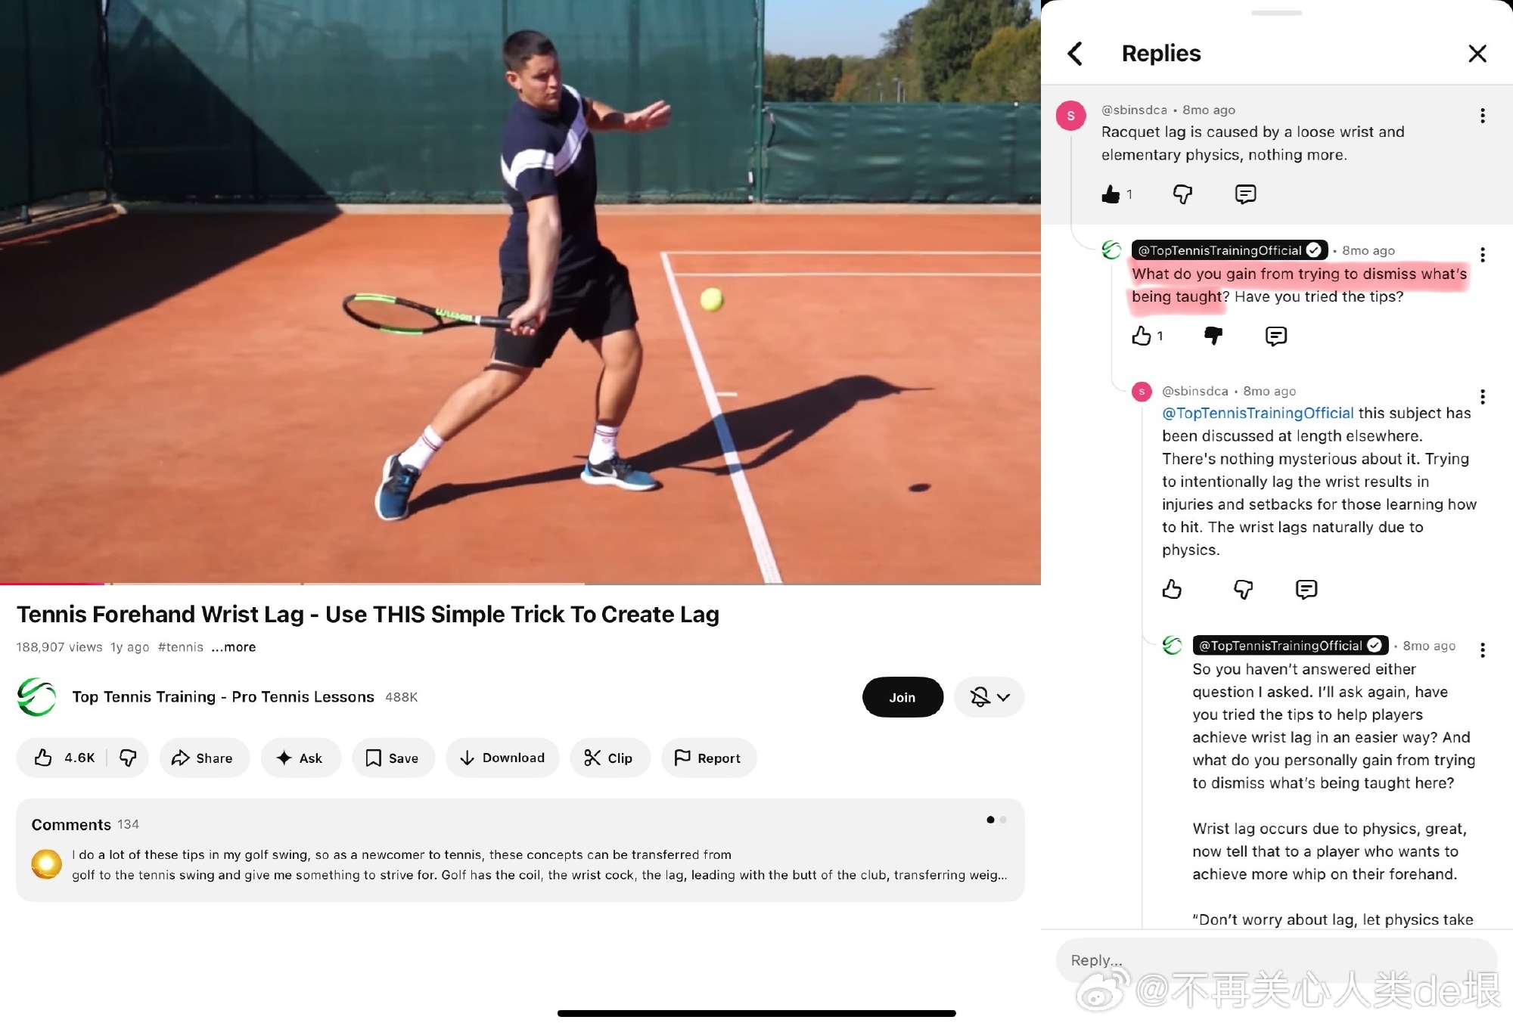Seek in the video progress bar
The image size is (1513, 1026).
click(520, 584)
